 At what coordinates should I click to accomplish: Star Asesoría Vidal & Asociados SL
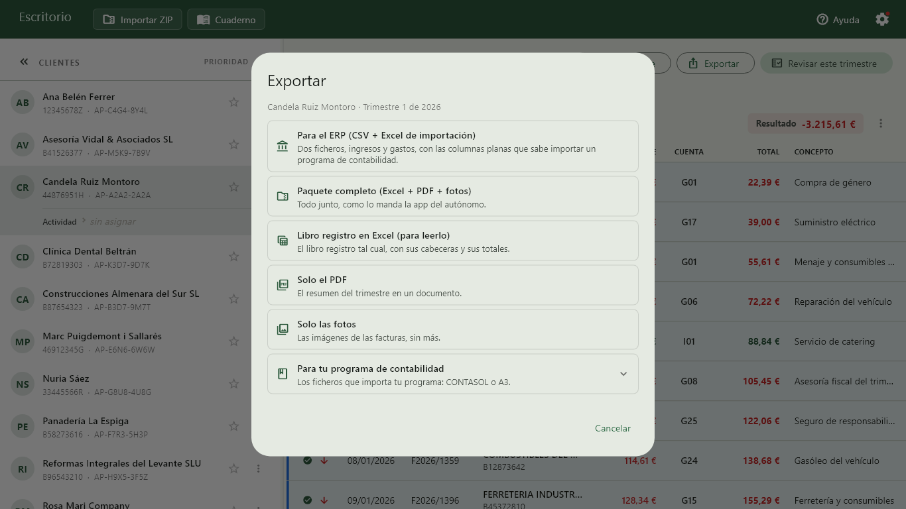233,144
